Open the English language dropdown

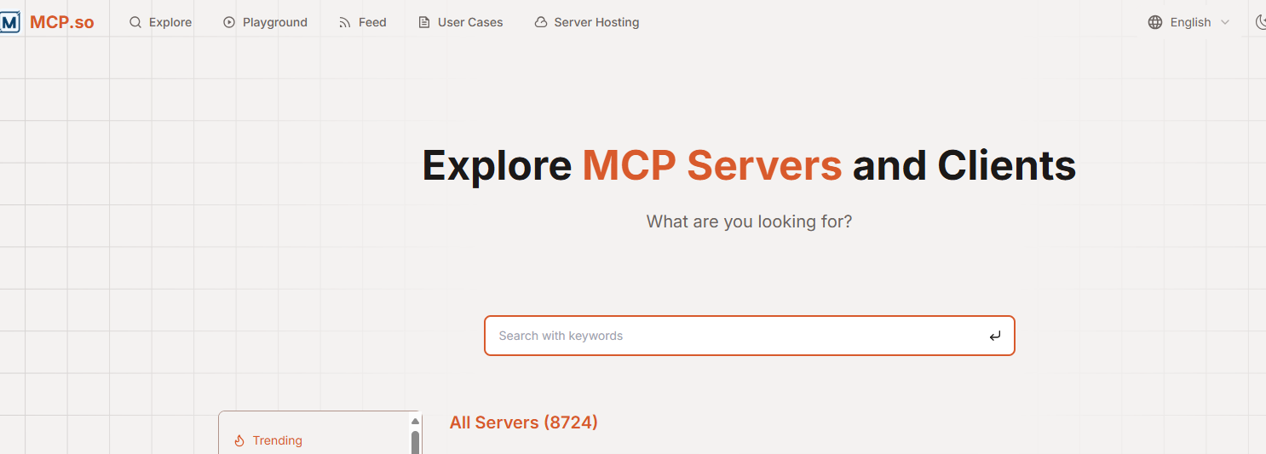(1189, 22)
